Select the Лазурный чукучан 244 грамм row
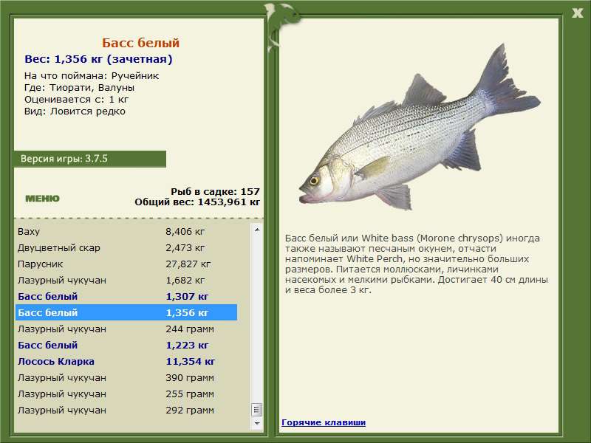Viewport: 591px width, 443px height. point(126,329)
